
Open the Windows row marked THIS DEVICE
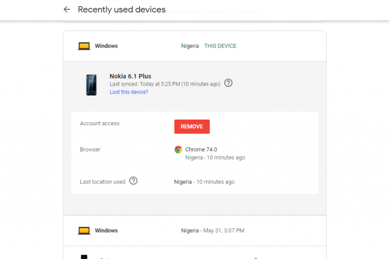pos(194,46)
